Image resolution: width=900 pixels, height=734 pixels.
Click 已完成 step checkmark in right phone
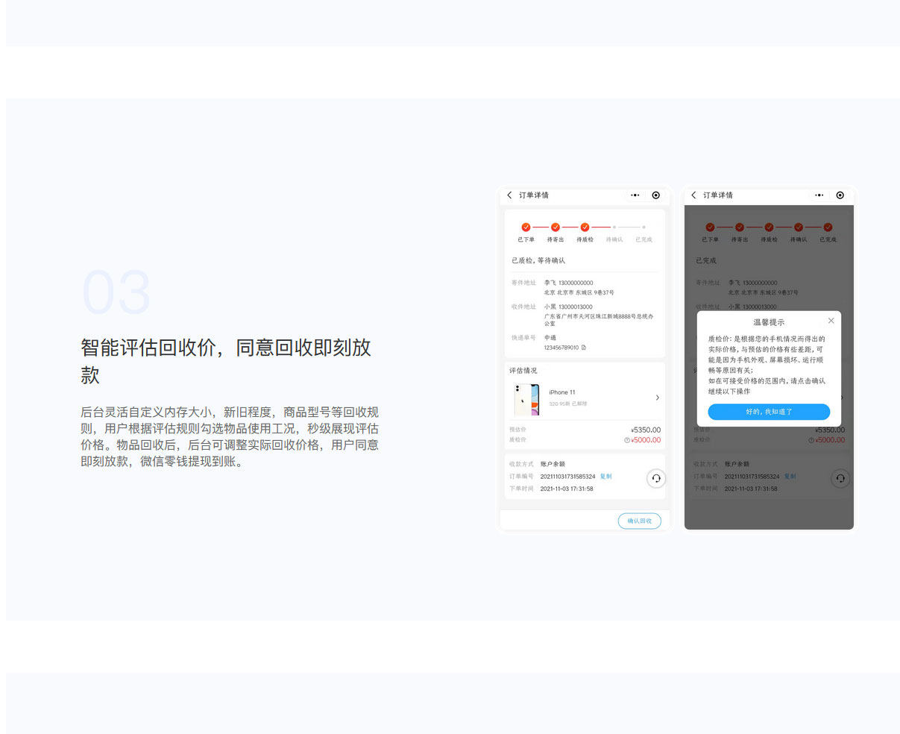pos(828,227)
